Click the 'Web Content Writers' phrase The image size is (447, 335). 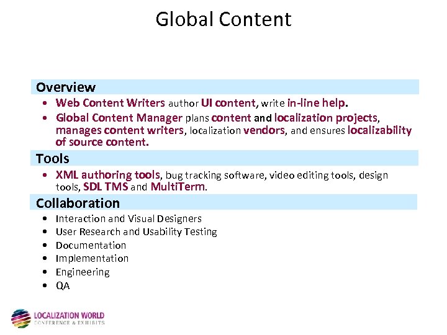coord(111,103)
